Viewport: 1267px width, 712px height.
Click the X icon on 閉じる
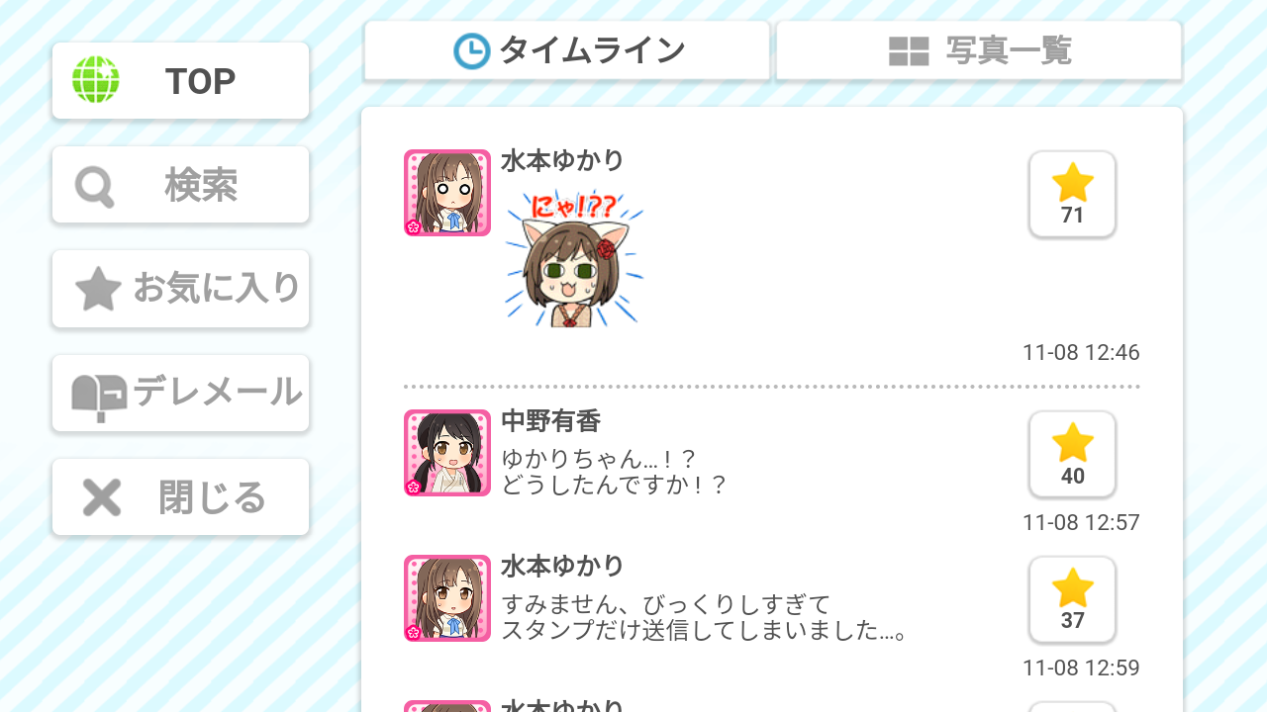click(x=101, y=497)
